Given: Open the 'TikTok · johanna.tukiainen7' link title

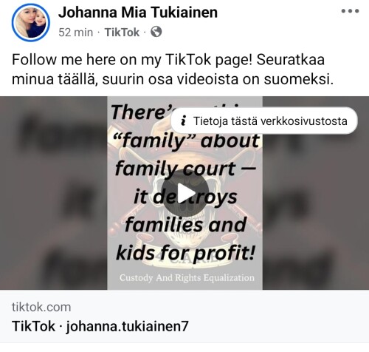Looking at the screenshot, I should 100,326.
